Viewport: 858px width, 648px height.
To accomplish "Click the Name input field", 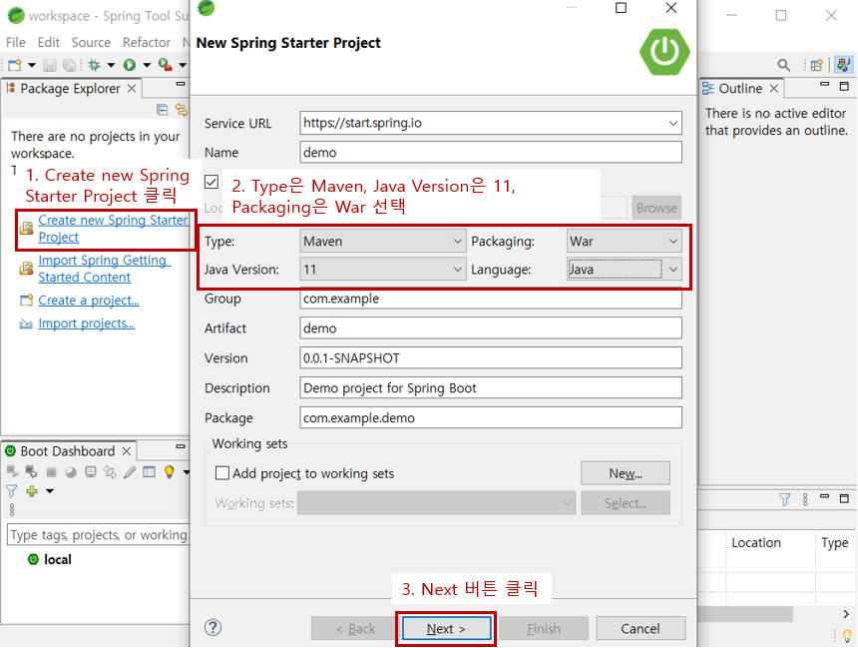I will coord(491,153).
